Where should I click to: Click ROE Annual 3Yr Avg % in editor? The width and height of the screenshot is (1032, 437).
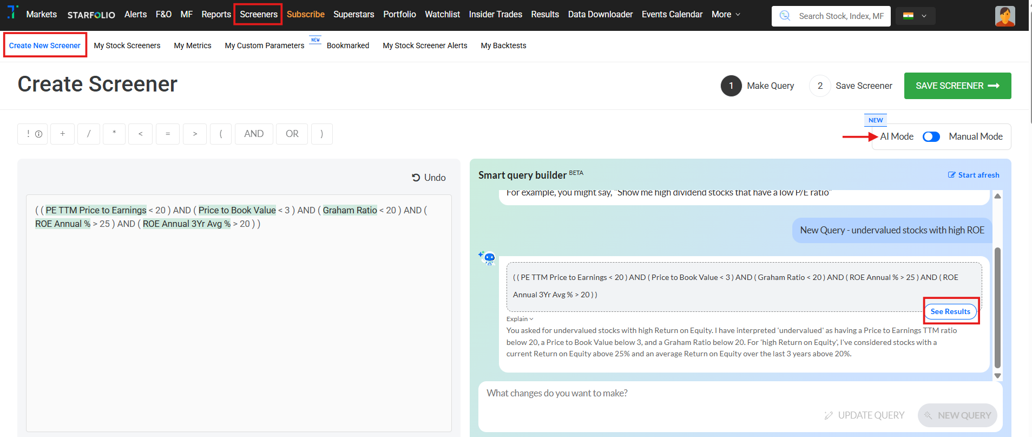187,224
